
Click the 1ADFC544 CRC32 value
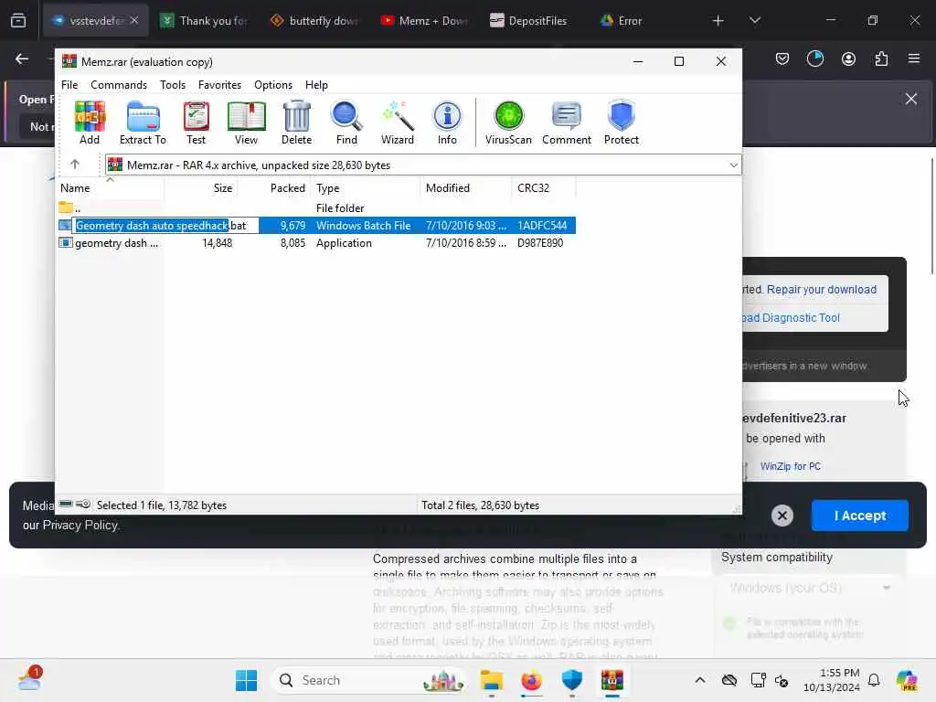click(x=542, y=226)
